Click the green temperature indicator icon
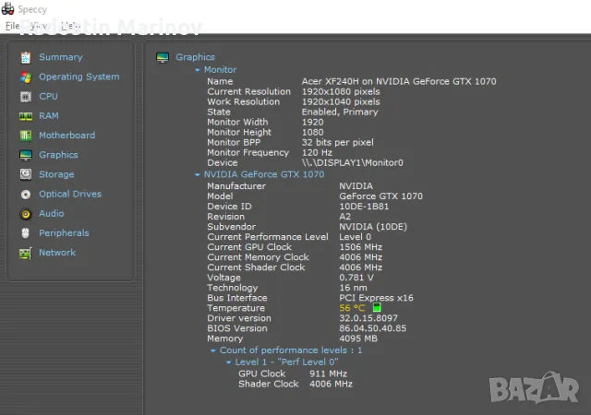The height and width of the screenshot is (415, 591). 377,307
